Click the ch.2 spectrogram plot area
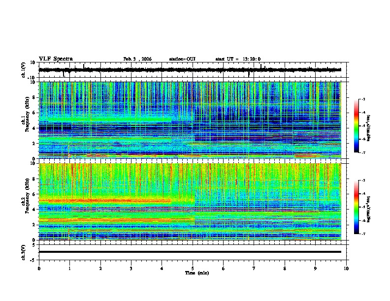The height and width of the screenshot is (301, 390). coord(190,202)
